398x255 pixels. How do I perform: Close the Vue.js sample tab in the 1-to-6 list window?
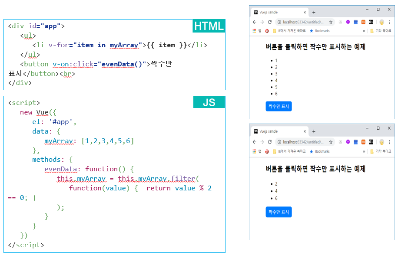coord(305,13)
